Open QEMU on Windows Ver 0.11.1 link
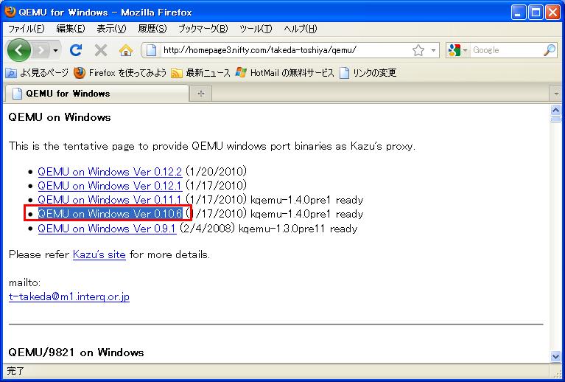The height and width of the screenshot is (382, 565). pos(110,199)
